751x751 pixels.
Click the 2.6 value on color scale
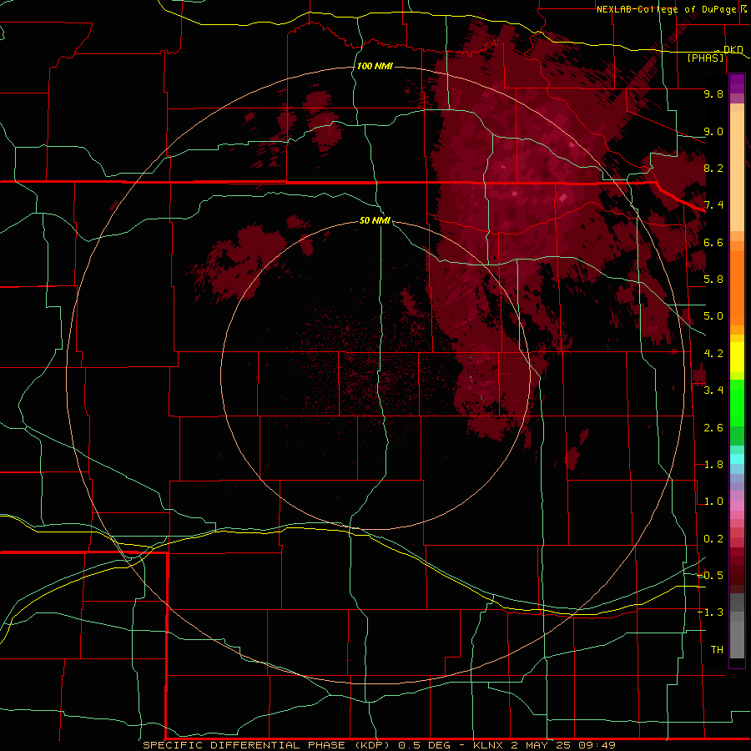point(713,428)
